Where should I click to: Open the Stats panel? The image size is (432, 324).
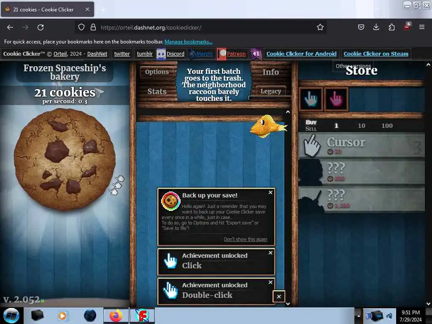tap(157, 91)
